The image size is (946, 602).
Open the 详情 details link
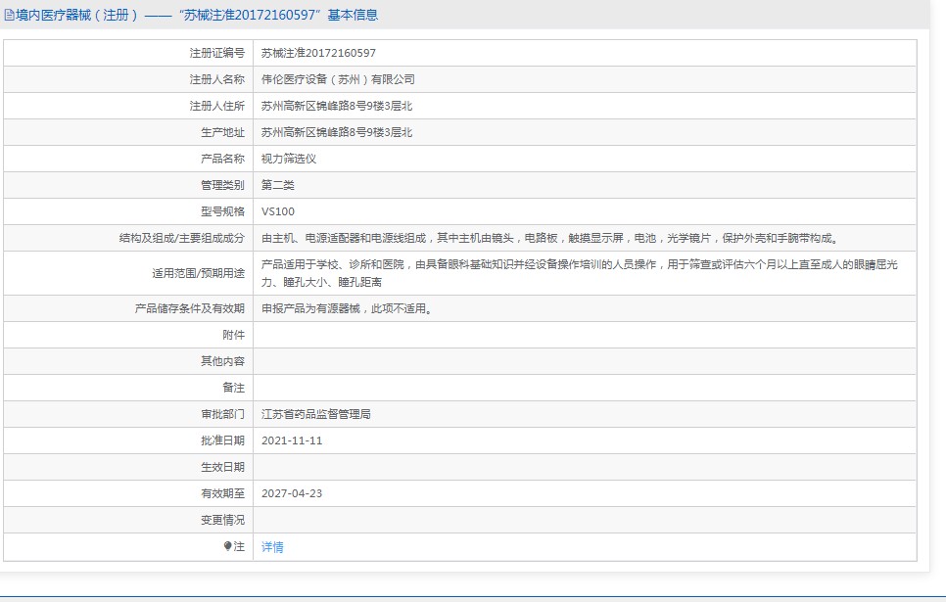(x=272, y=547)
